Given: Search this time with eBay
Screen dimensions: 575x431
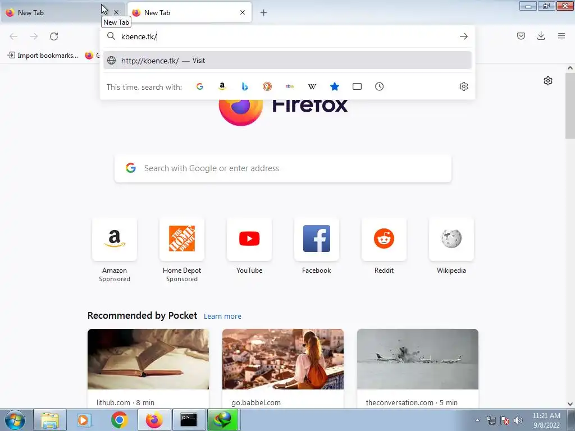Looking at the screenshot, I should [290, 86].
